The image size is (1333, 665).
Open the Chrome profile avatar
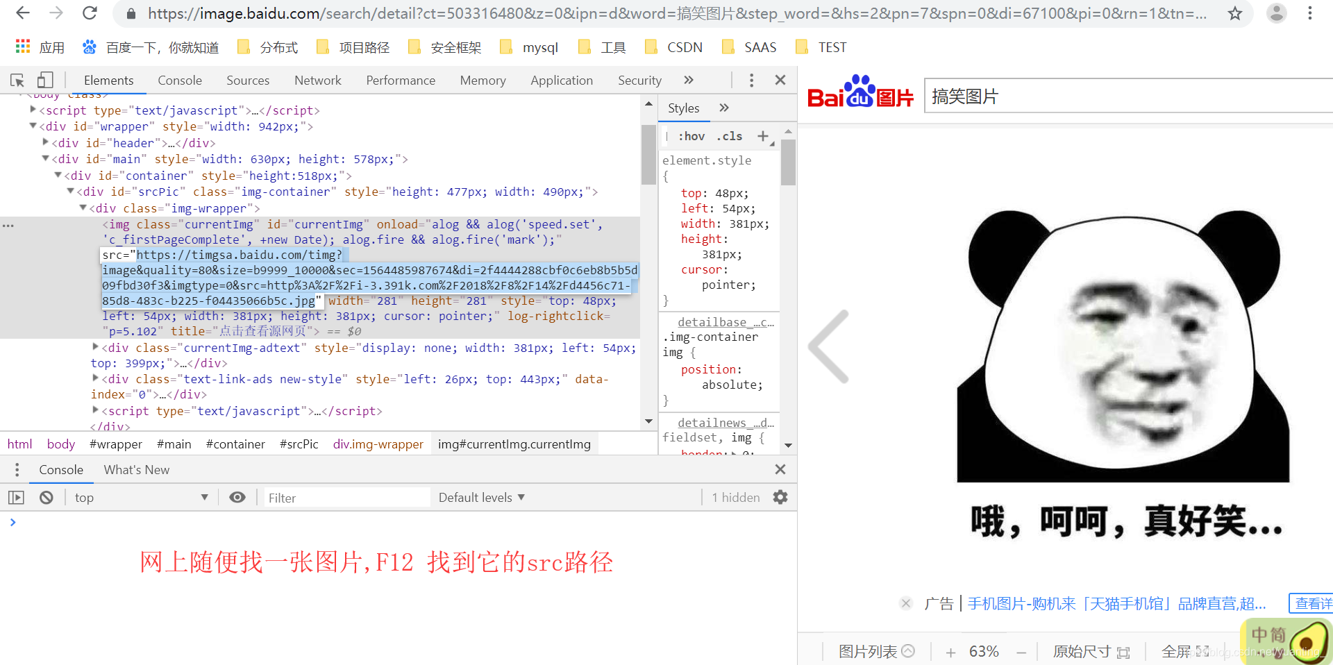tap(1276, 13)
